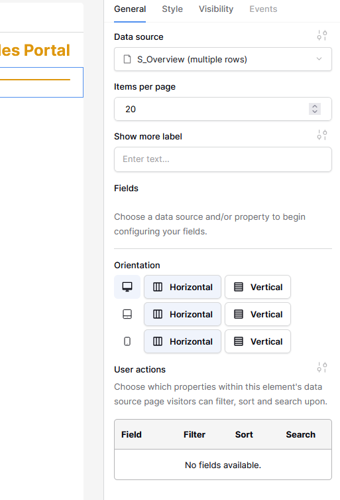The image size is (340, 500).
Task: Click the document icon in Data source field
Action: pos(127,59)
